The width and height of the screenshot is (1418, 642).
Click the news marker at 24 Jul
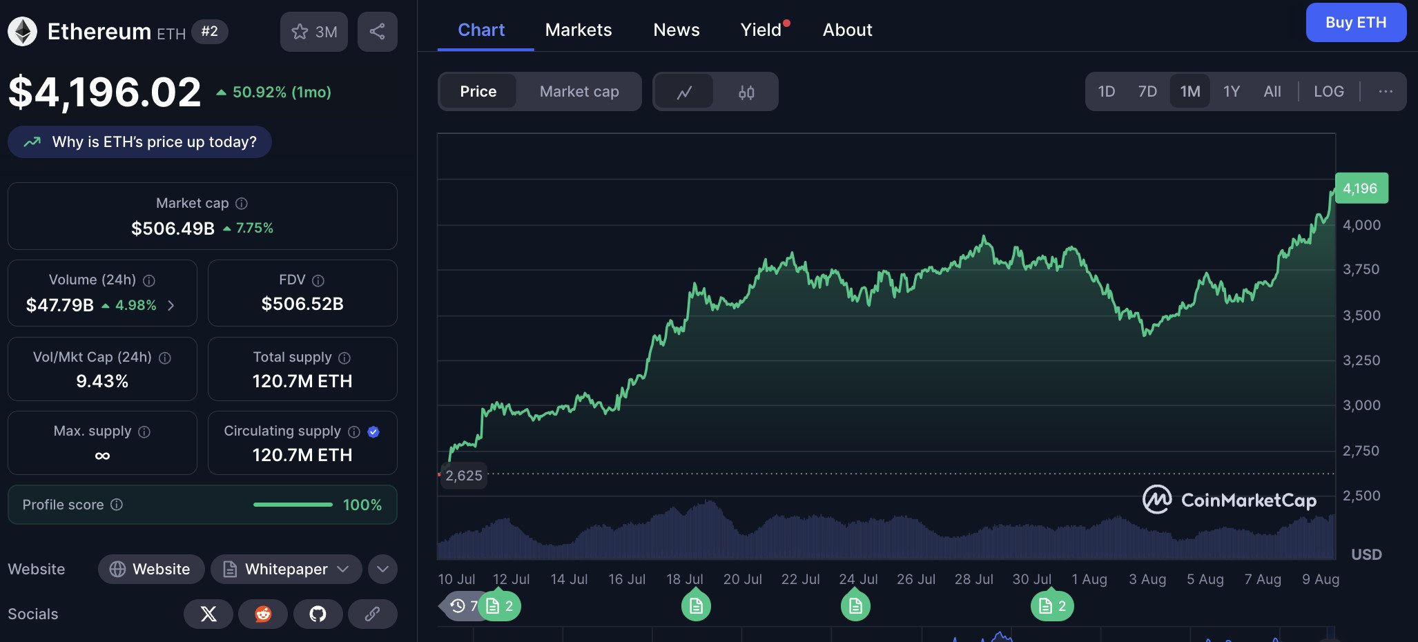pos(855,605)
